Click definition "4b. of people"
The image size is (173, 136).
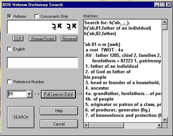click(99, 99)
